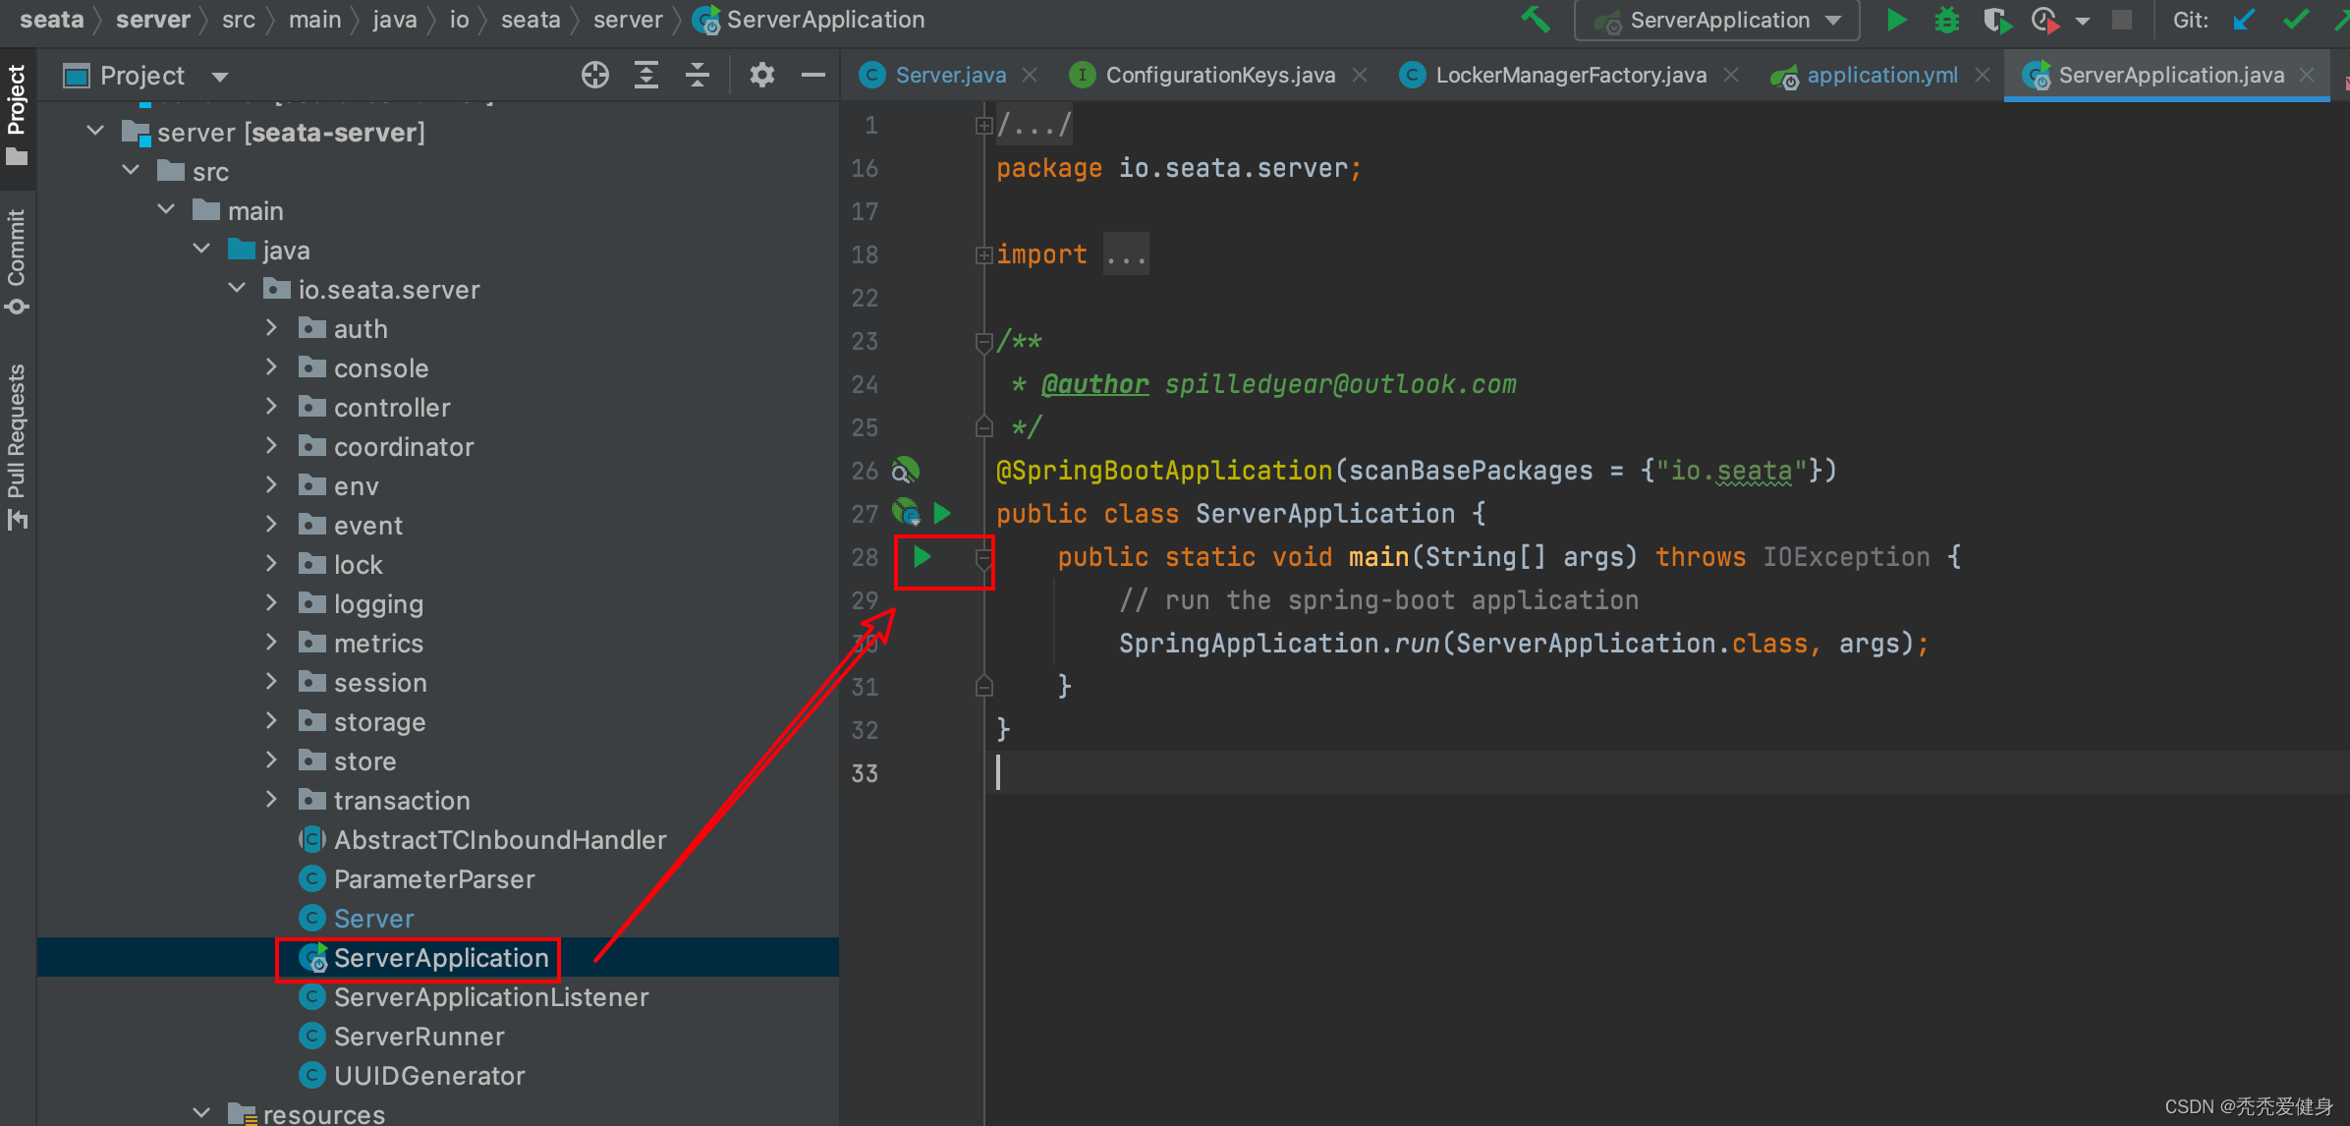Expand the folded import block
This screenshot has width=2350, height=1126.
982,254
